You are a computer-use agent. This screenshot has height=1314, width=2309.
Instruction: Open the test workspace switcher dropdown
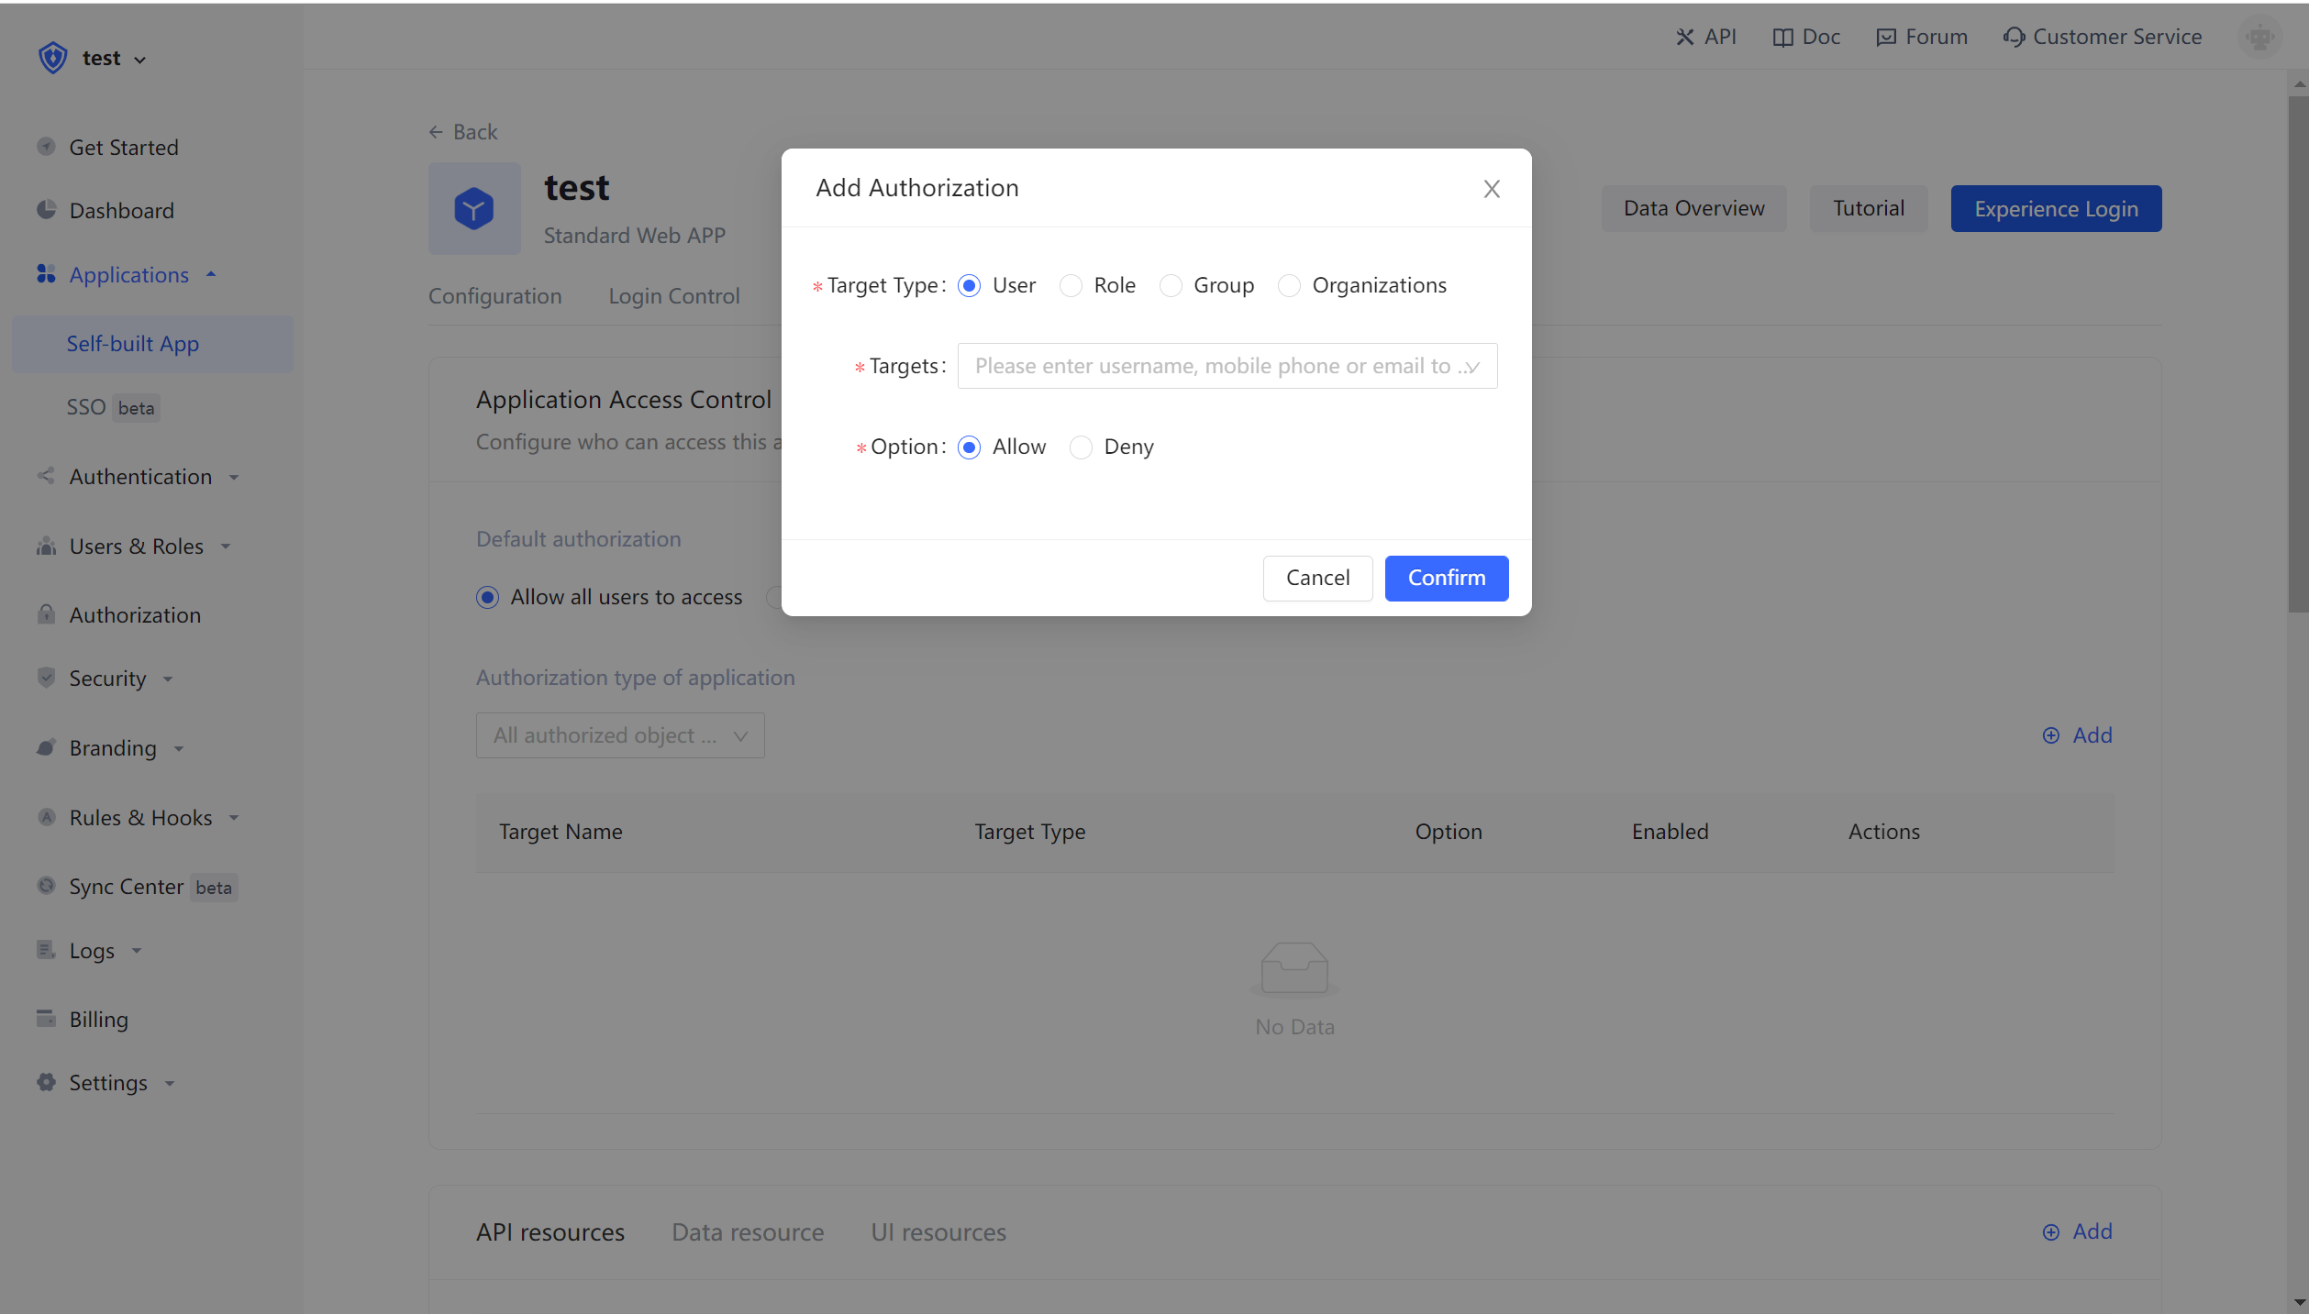(x=114, y=59)
